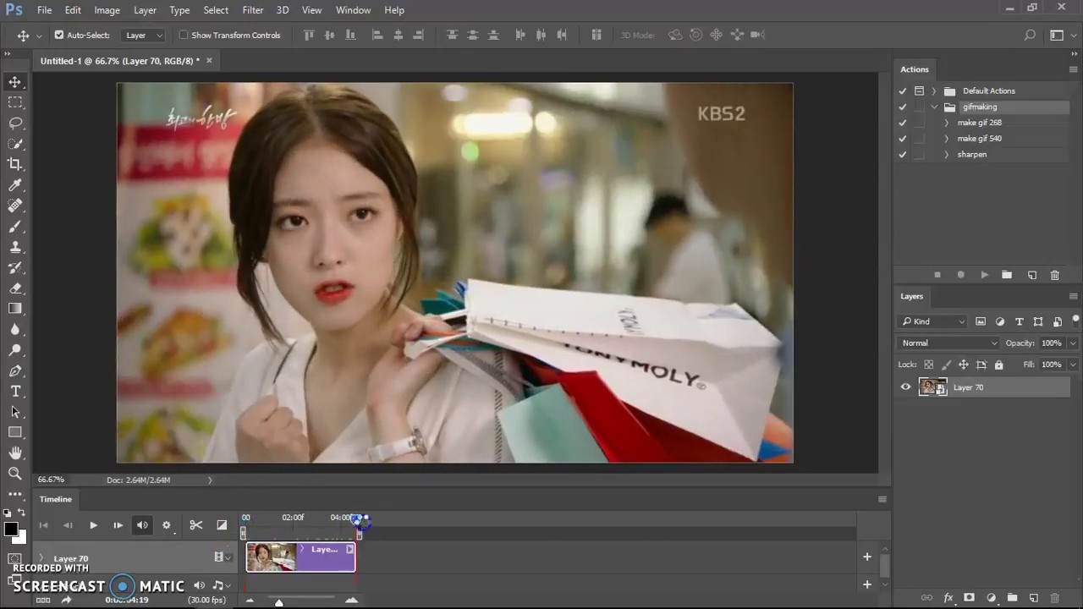Toggle the gifmaking action set checkmark
Viewport: 1083px width, 609px height.
(903, 107)
